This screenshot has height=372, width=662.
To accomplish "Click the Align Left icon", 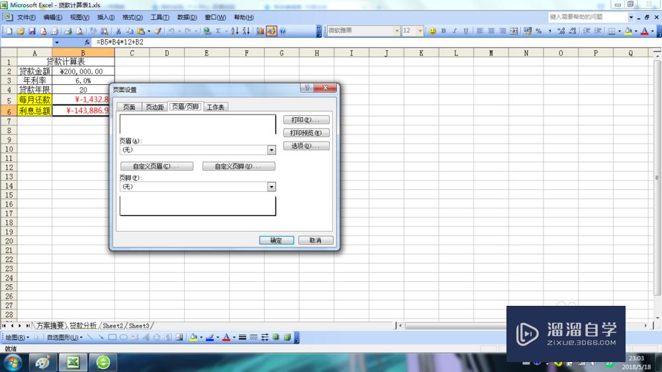I will [x=480, y=31].
